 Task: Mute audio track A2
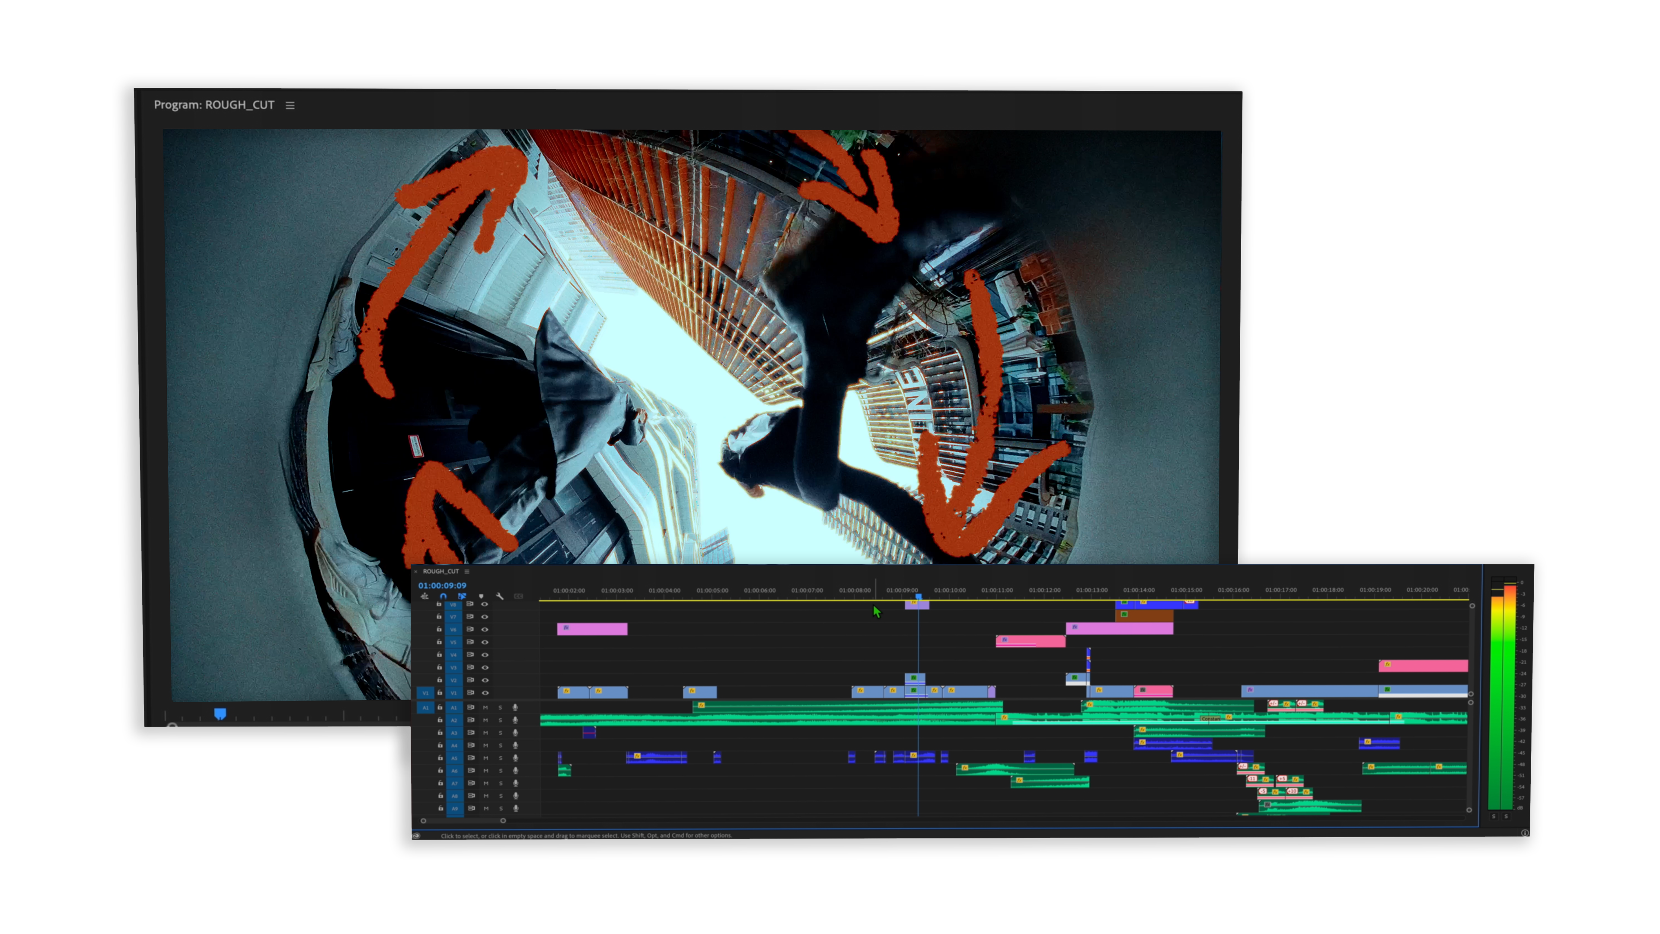point(485,720)
